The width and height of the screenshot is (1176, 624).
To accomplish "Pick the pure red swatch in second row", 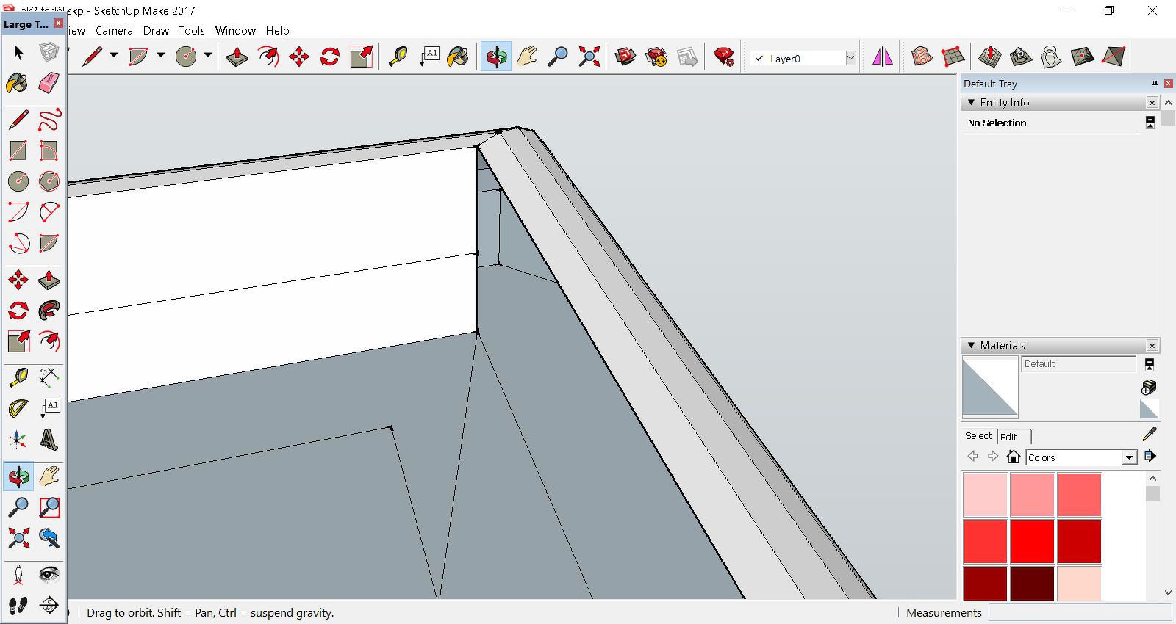I will pos(1033,542).
